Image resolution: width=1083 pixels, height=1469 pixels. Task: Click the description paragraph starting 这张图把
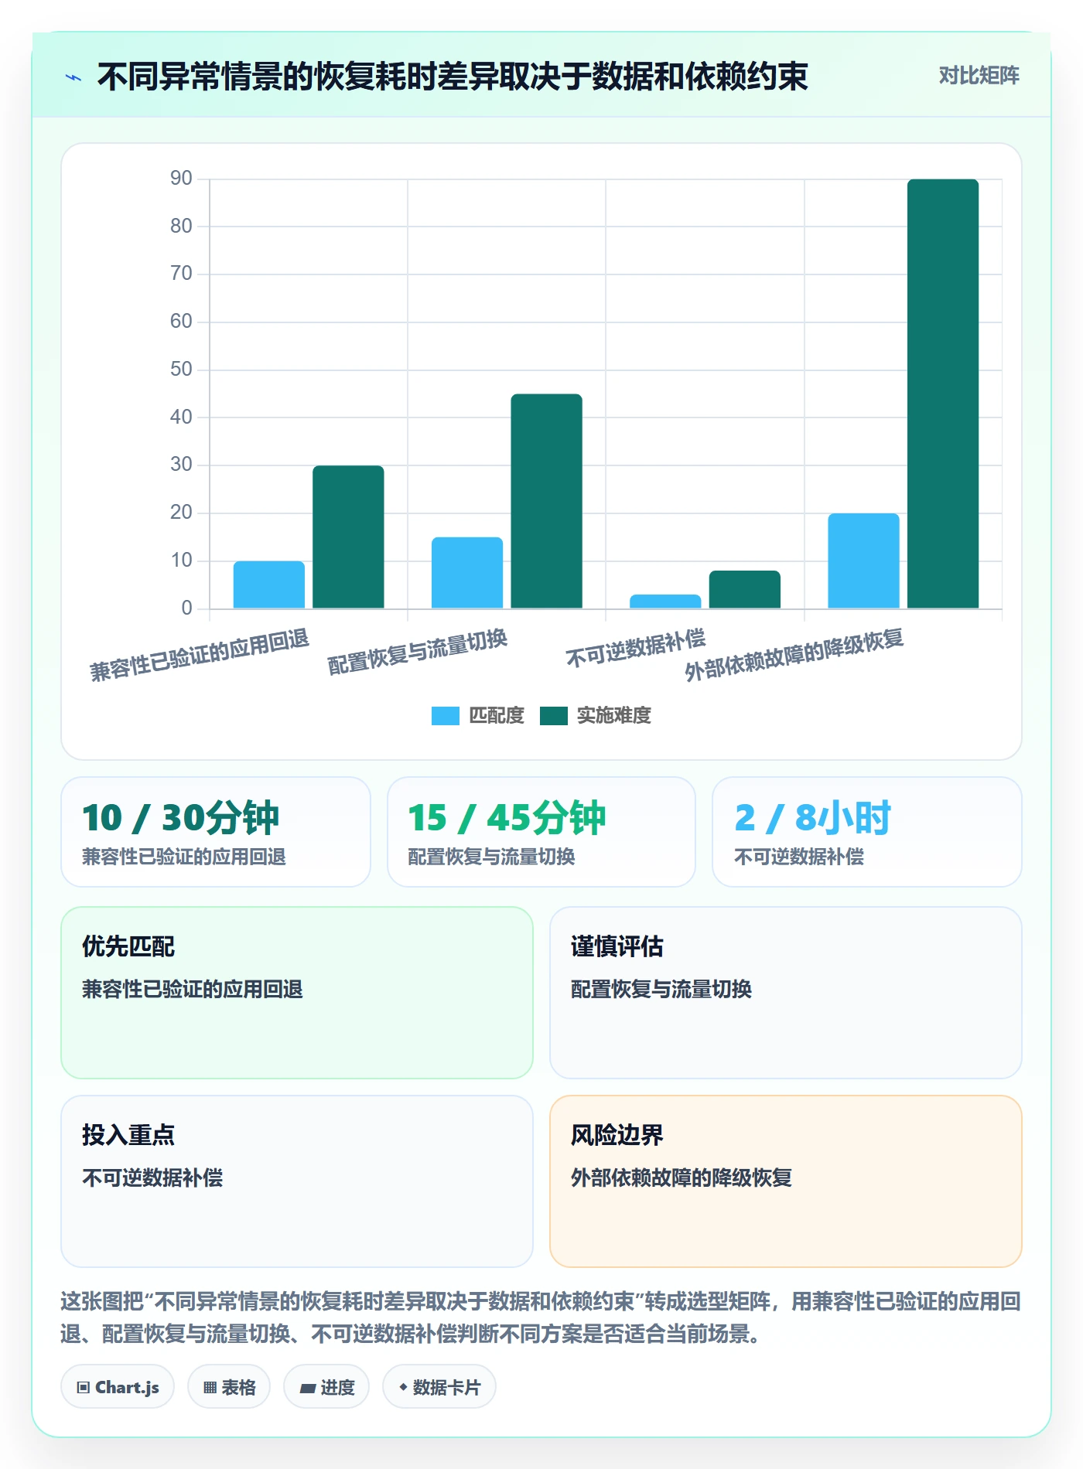click(541, 1317)
